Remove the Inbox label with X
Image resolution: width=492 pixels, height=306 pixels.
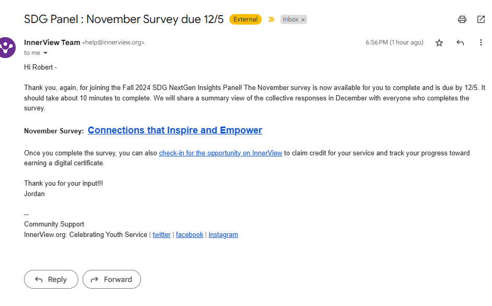coord(303,19)
